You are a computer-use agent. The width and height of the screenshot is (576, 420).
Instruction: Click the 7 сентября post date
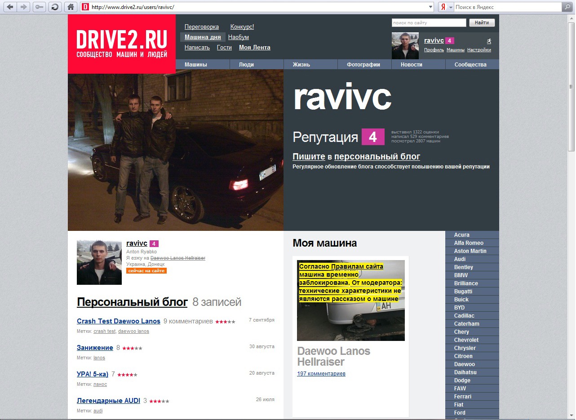click(x=261, y=320)
